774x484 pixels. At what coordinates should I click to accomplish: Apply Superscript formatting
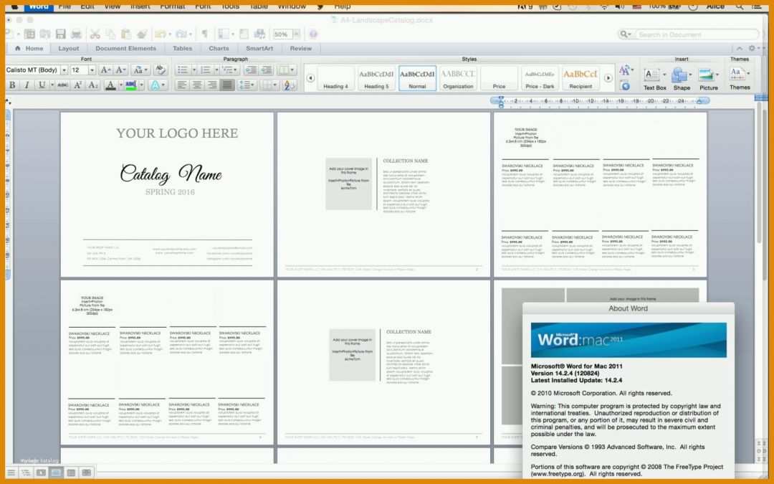click(x=77, y=85)
